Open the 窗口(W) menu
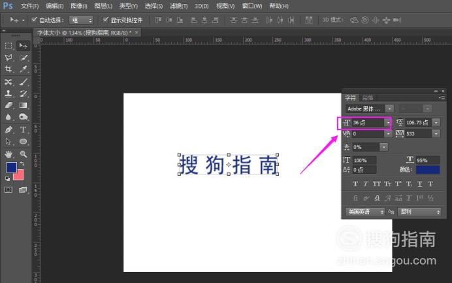The height and width of the screenshot is (283, 452). tap(252, 6)
